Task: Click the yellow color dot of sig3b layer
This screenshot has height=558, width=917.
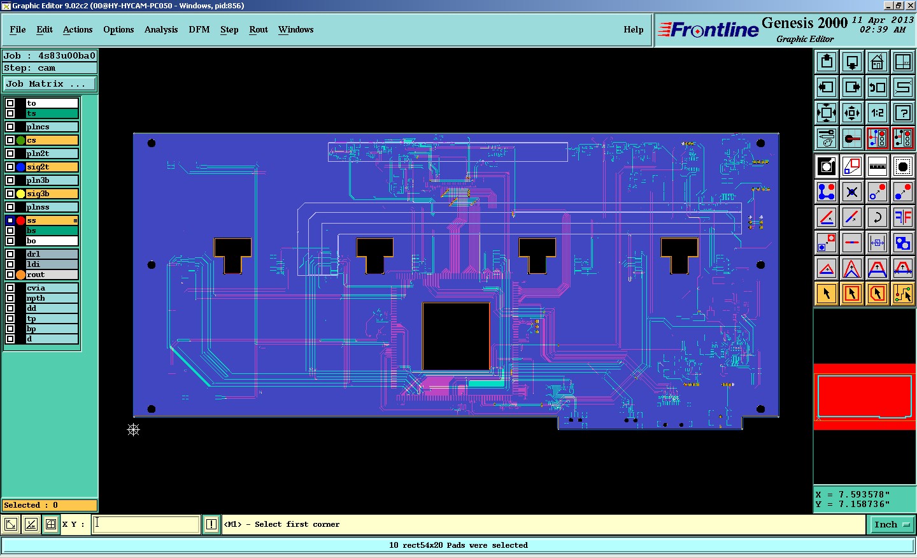Action: pos(20,194)
